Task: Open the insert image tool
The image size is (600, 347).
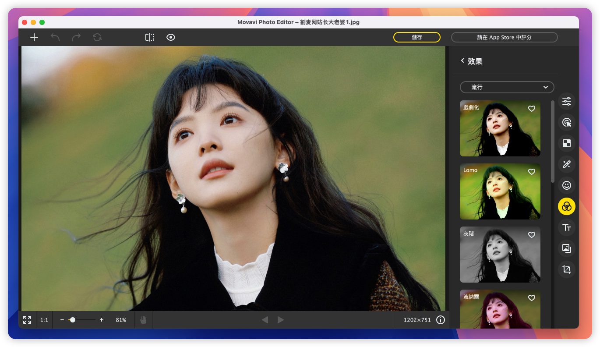Action: (x=567, y=248)
